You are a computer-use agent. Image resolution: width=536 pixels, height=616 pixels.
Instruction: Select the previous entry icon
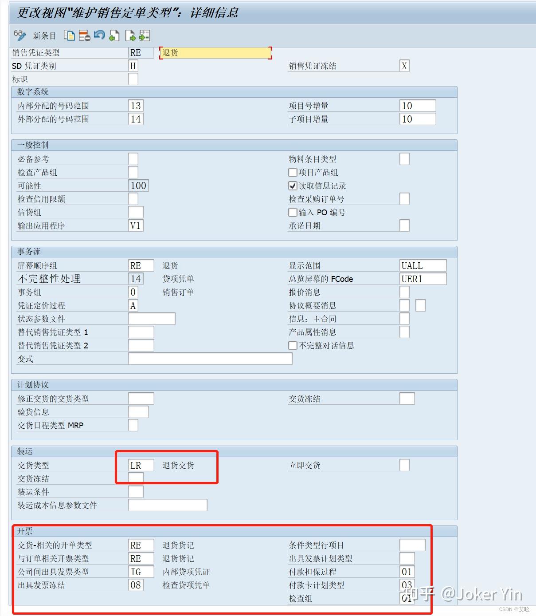[x=114, y=36]
